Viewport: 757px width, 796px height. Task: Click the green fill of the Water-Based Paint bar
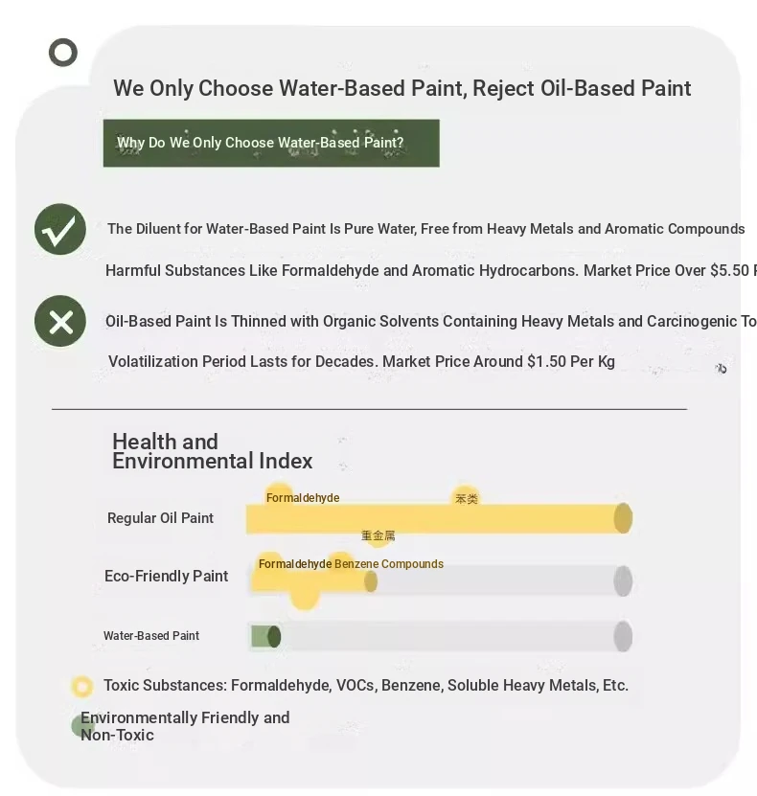coord(263,636)
